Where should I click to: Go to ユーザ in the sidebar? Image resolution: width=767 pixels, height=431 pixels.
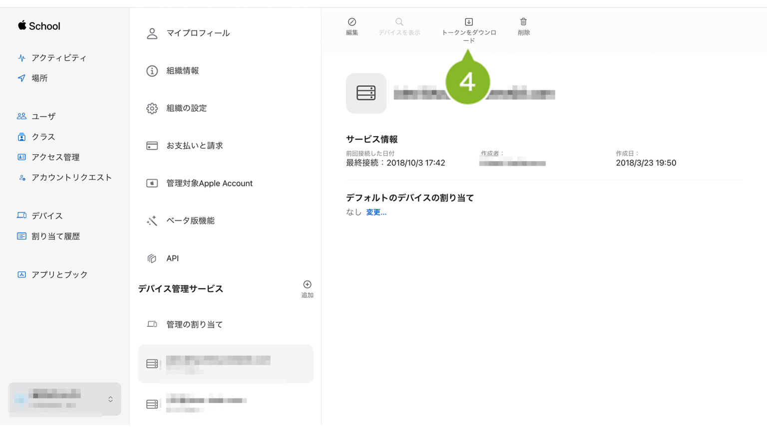pos(43,117)
